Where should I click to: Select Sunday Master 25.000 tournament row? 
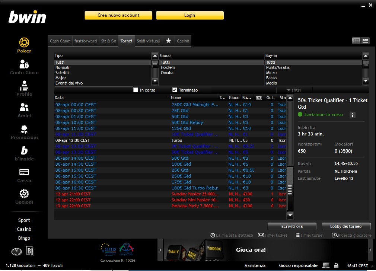170,194
